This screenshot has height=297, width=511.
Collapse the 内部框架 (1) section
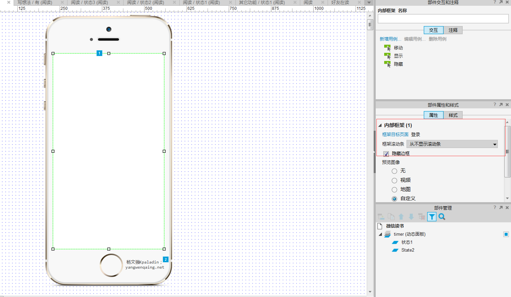(x=380, y=125)
